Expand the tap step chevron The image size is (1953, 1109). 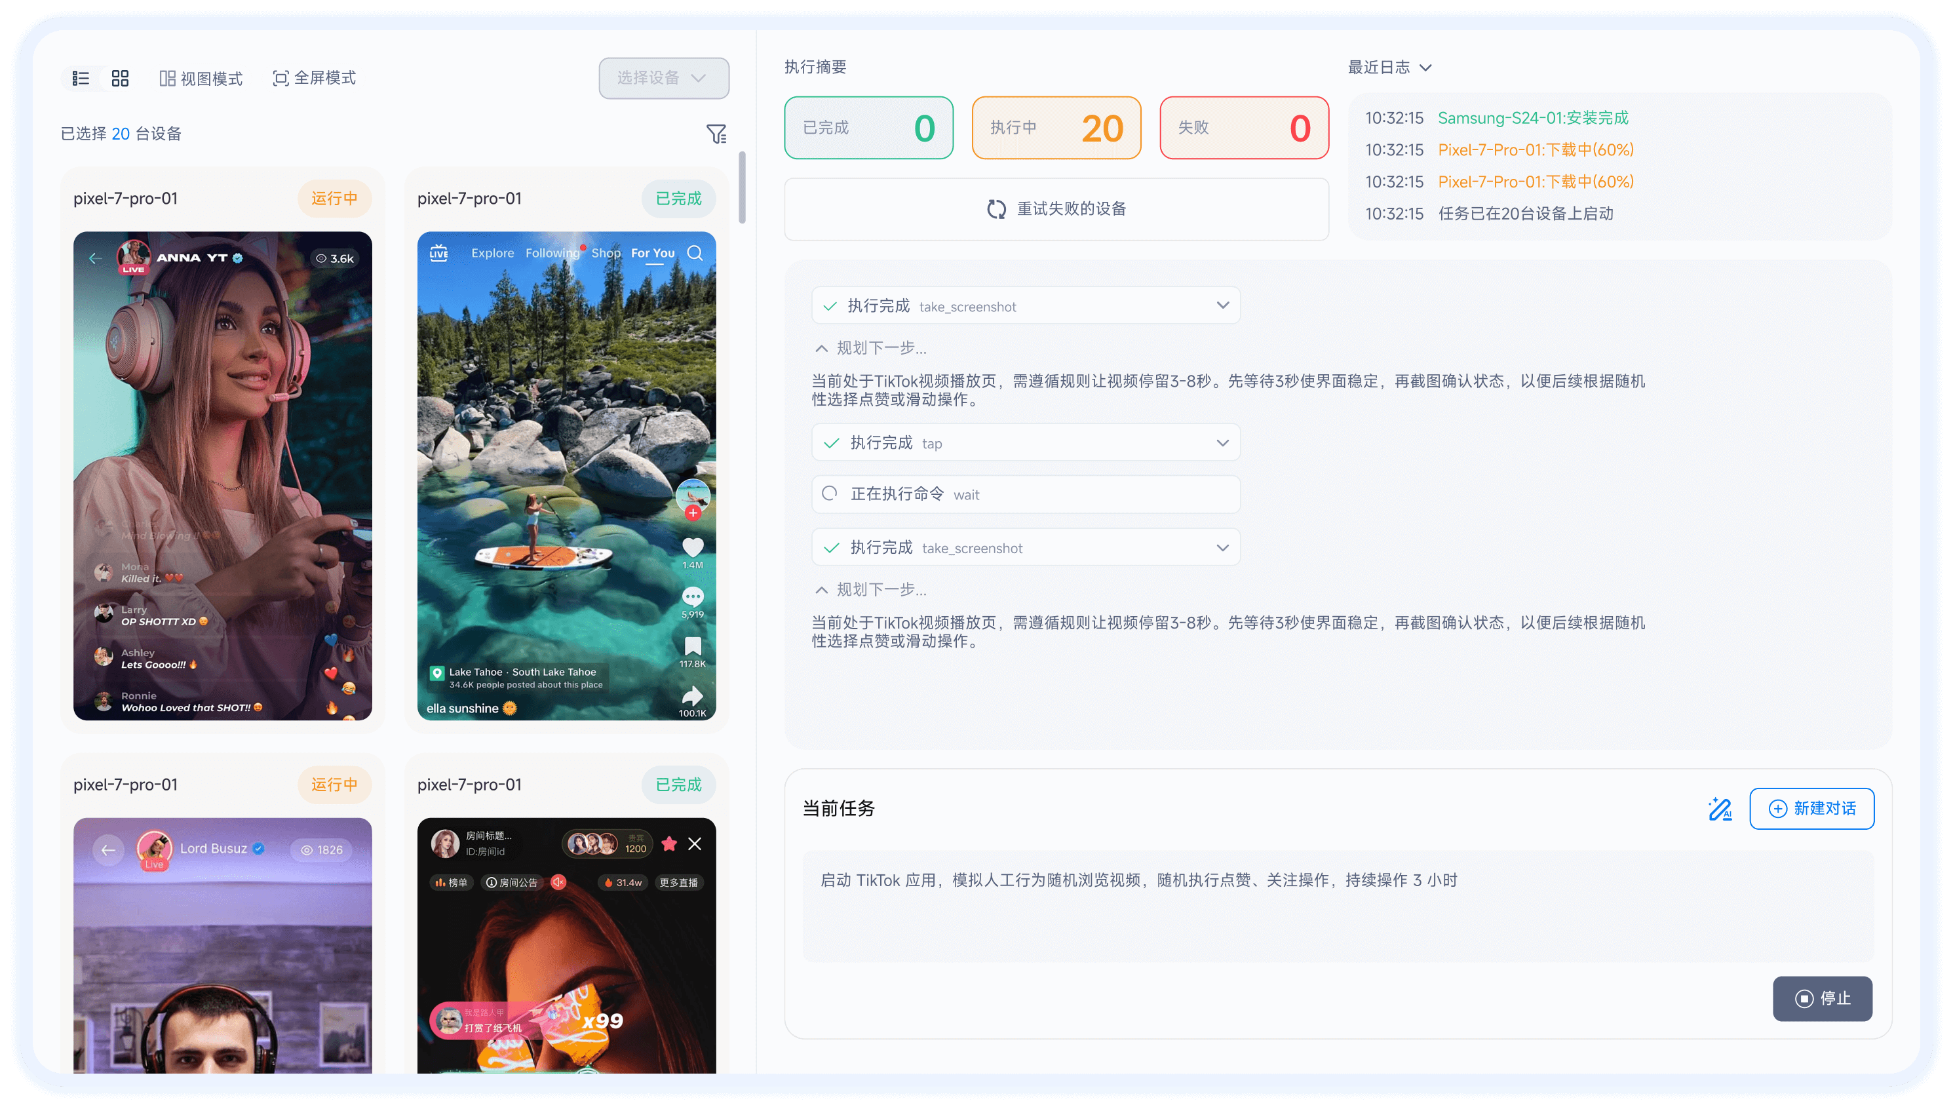coord(1222,443)
